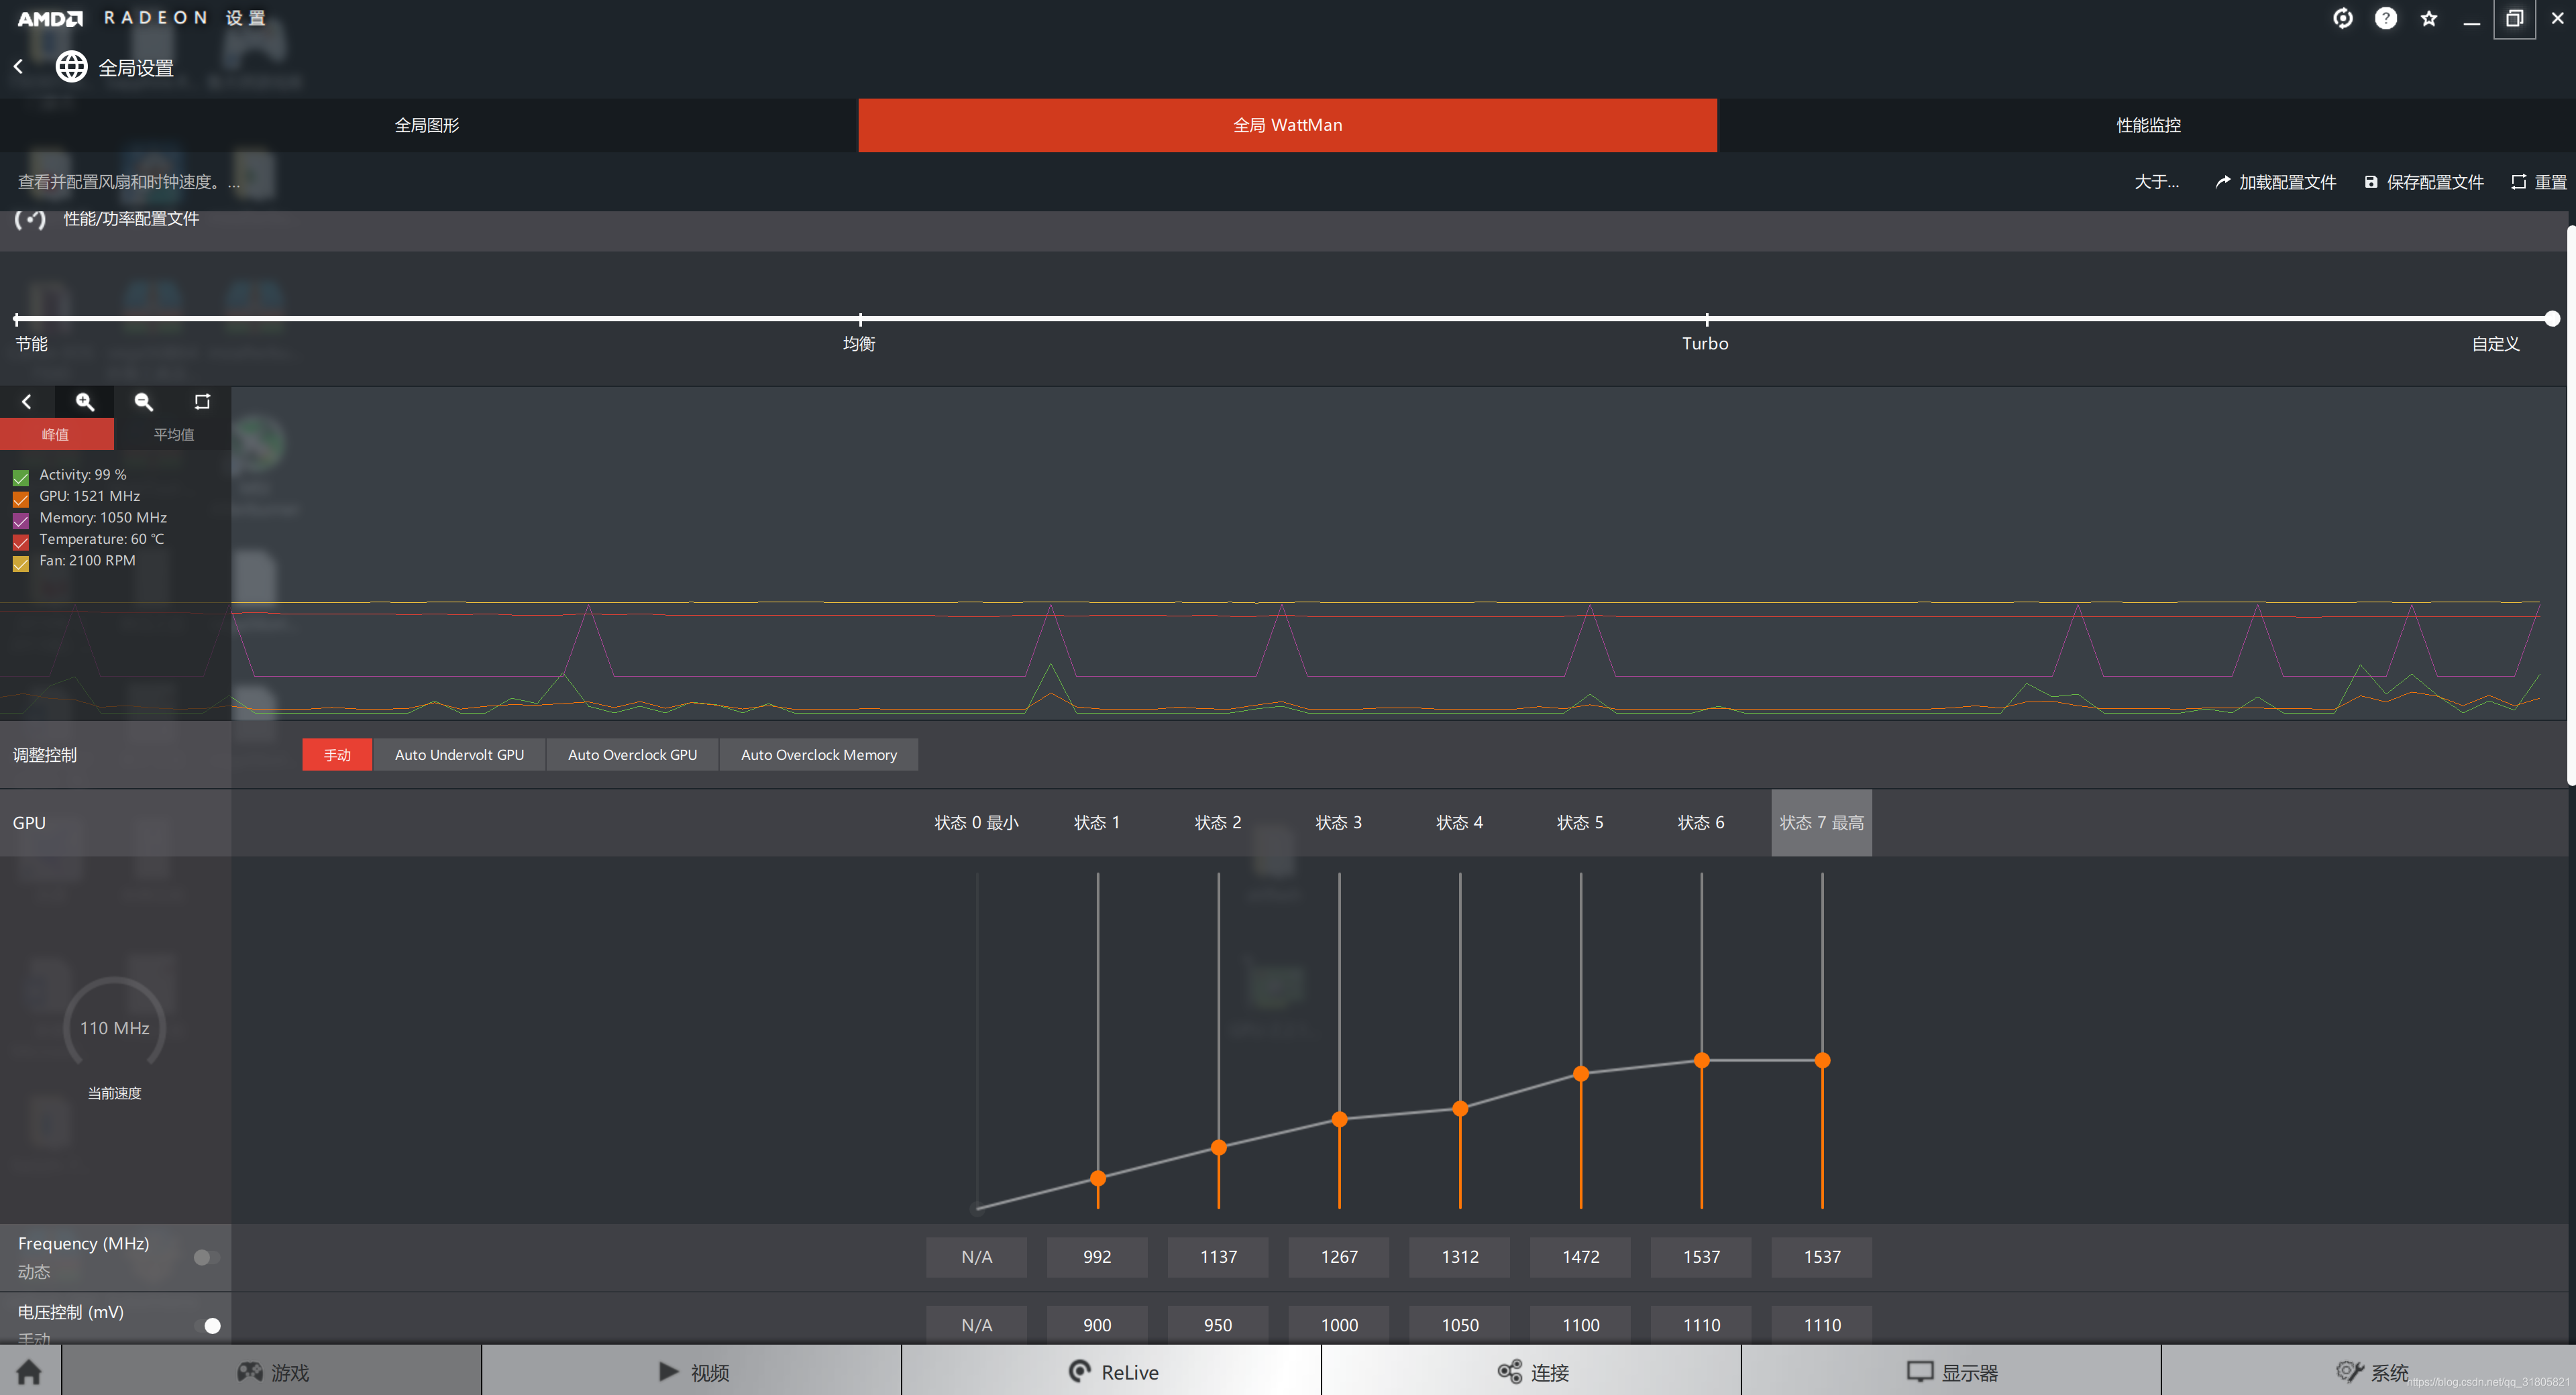Collapse the graph panel with left chevron
2576x1395 pixels.
coord(27,401)
